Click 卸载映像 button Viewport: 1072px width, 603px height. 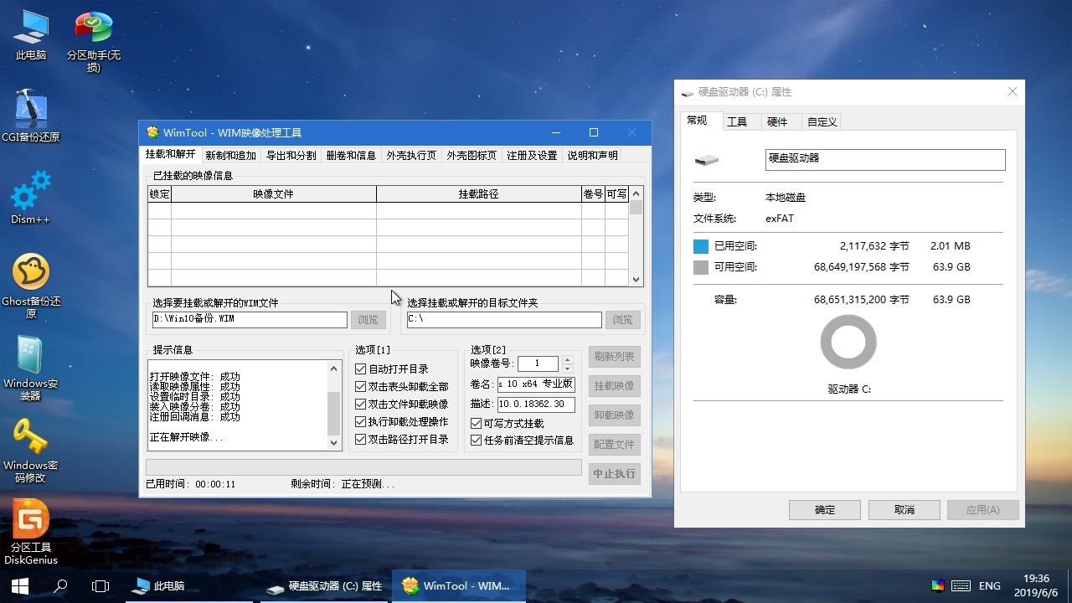[615, 415]
